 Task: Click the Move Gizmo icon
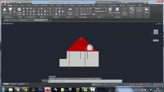click(125, 11)
